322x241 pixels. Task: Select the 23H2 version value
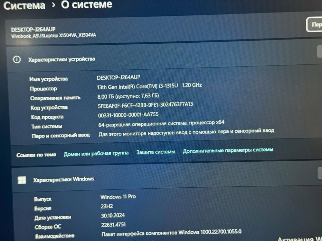(107, 206)
